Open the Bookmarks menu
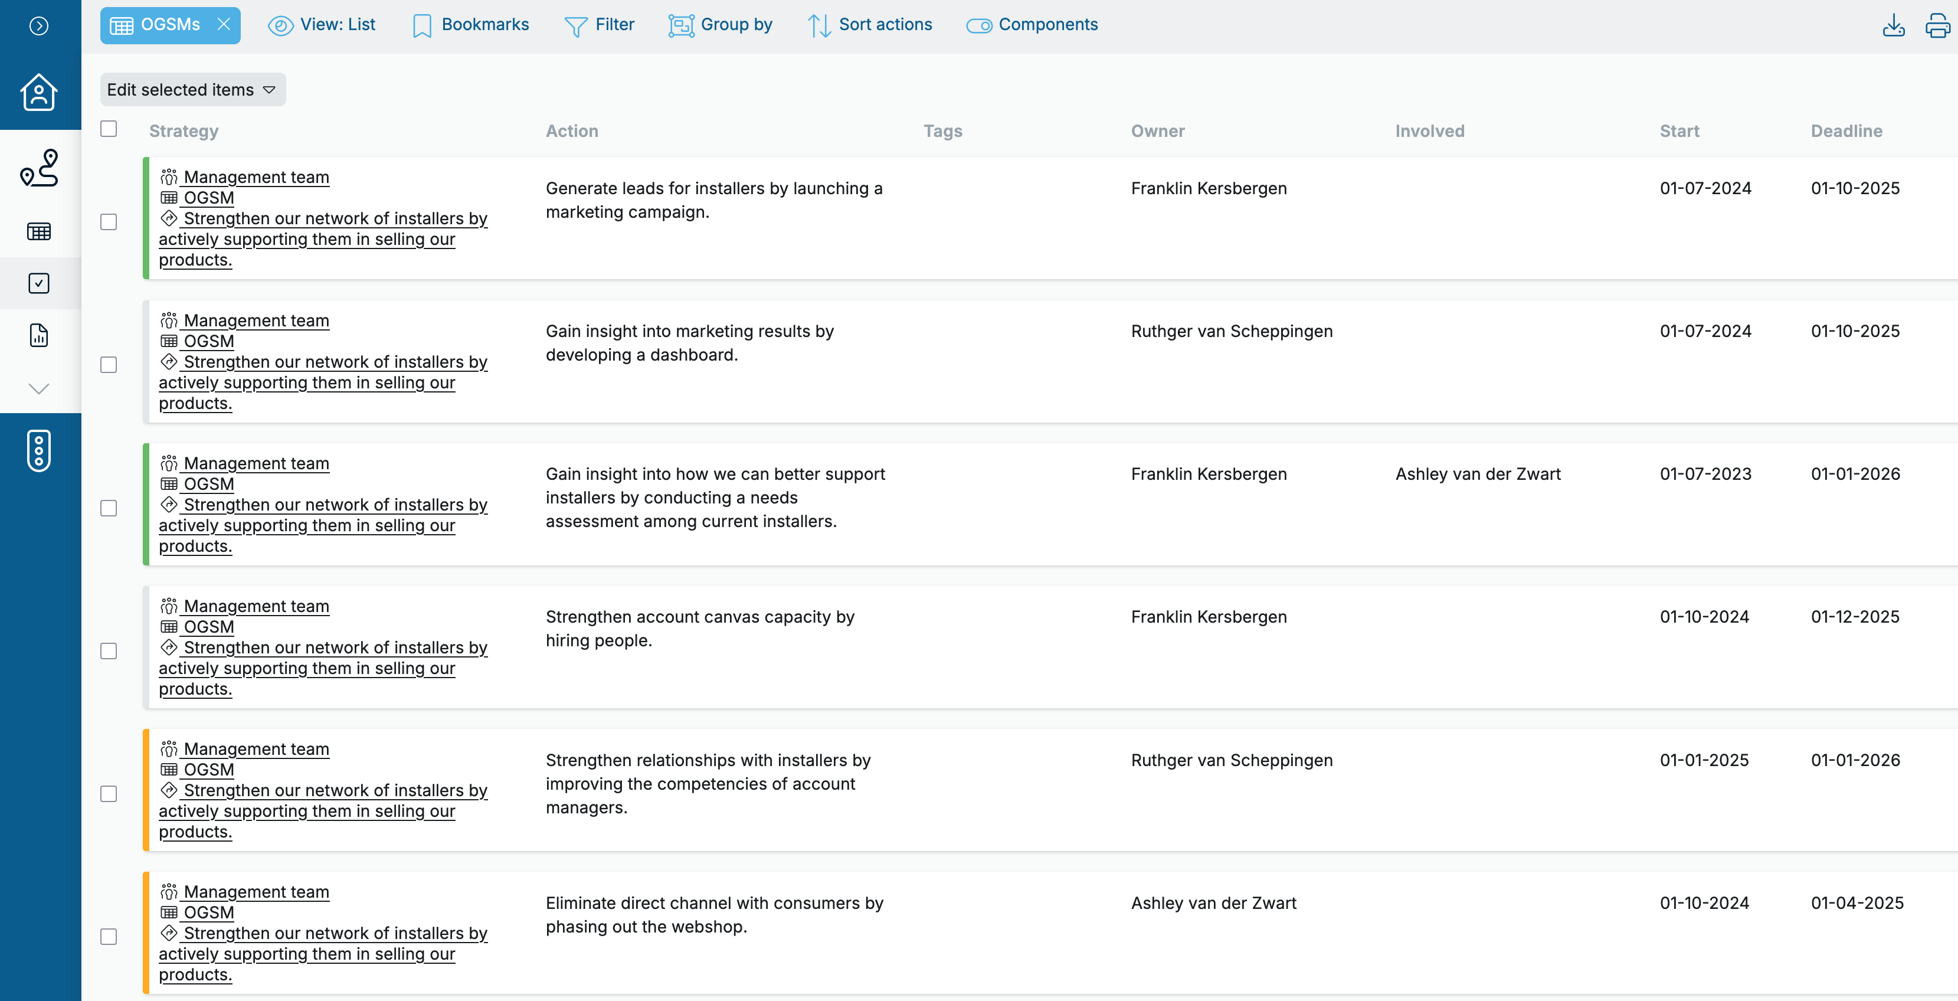1958x1001 pixels. pos(470,25)
